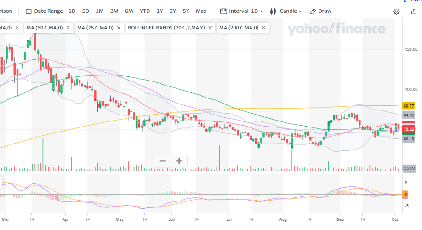This screenshot has width=422, height=230.
Task: Click the 75.22 current price tag
Action: [409, 129]
